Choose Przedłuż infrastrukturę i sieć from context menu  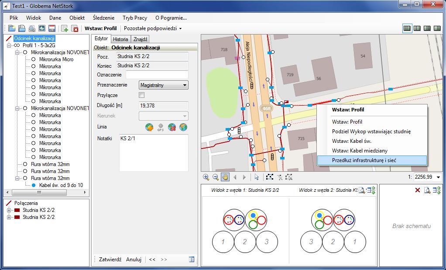click(372, 160)
